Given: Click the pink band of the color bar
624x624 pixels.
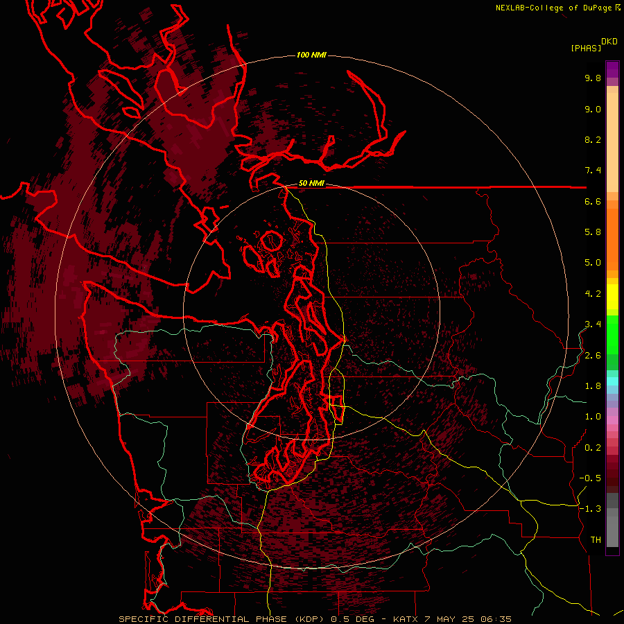Looking at the screenshot, I should tap(612, 420).
